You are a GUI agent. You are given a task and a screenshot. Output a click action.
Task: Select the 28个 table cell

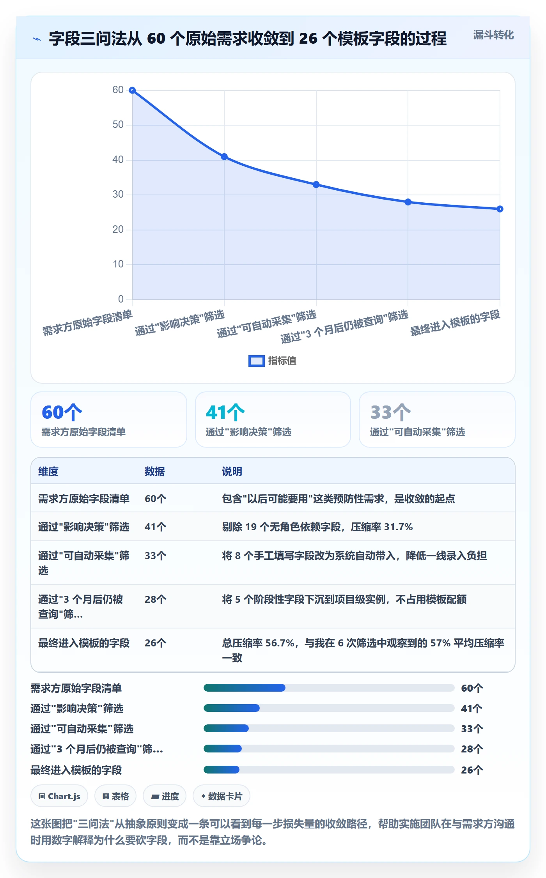point(156,599)
